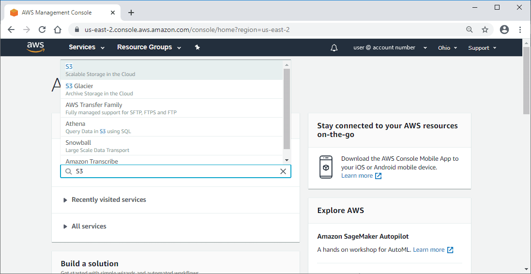Viewport: 531px width, 274px height.
Task: Click the suggestion list scrollbar thumb
Action: (287, 108)
